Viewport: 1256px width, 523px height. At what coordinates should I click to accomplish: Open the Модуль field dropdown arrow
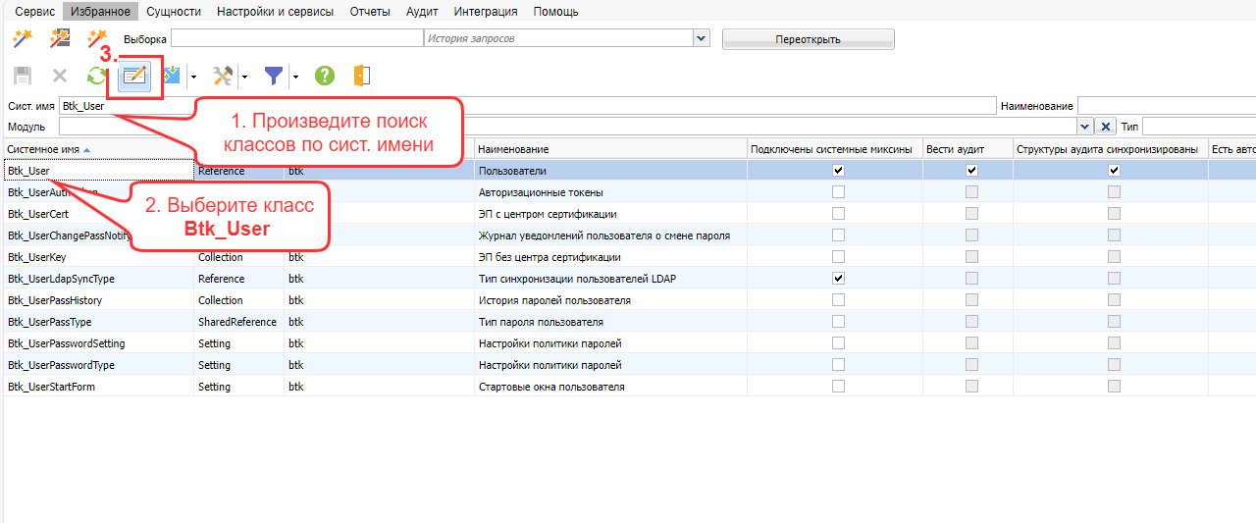[1085, 127]
